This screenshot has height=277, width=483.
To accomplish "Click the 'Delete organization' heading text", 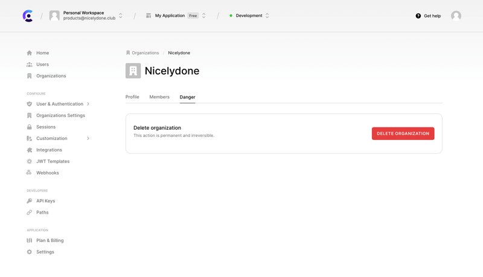I will [x=157, y=128].
